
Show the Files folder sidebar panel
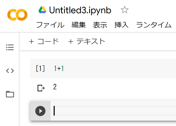pyautogui.click(x=10, y=94)
